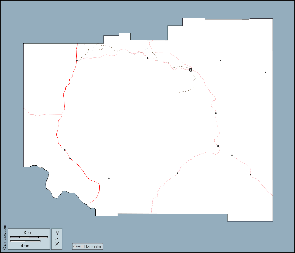This screenshot has width=295, height=253.
Task: Click the arrow between circle and square
Action: [79, 247]
